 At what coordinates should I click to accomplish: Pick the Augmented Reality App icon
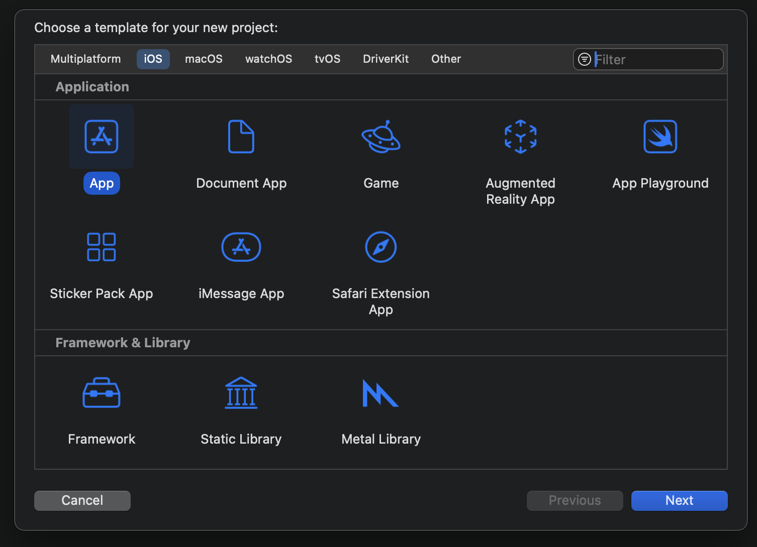click(521, 136)
